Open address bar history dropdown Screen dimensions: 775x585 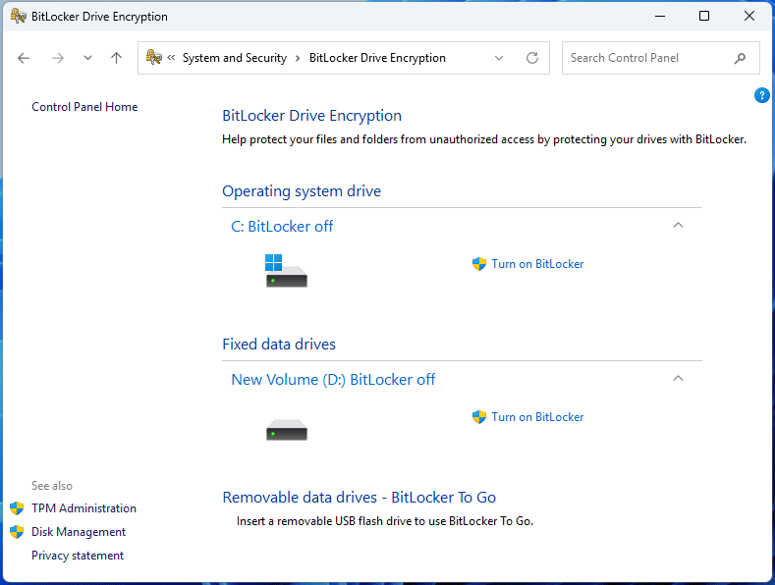point(499,58)
